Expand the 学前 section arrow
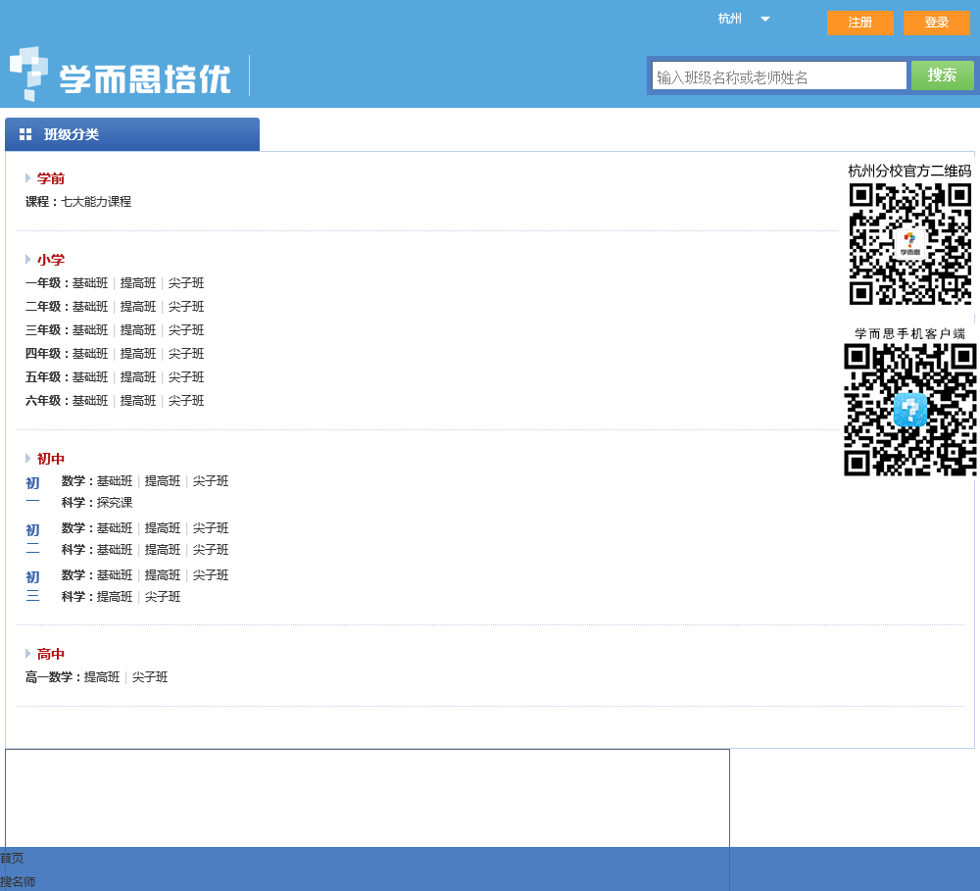The image size is (980, 891). 27,178
